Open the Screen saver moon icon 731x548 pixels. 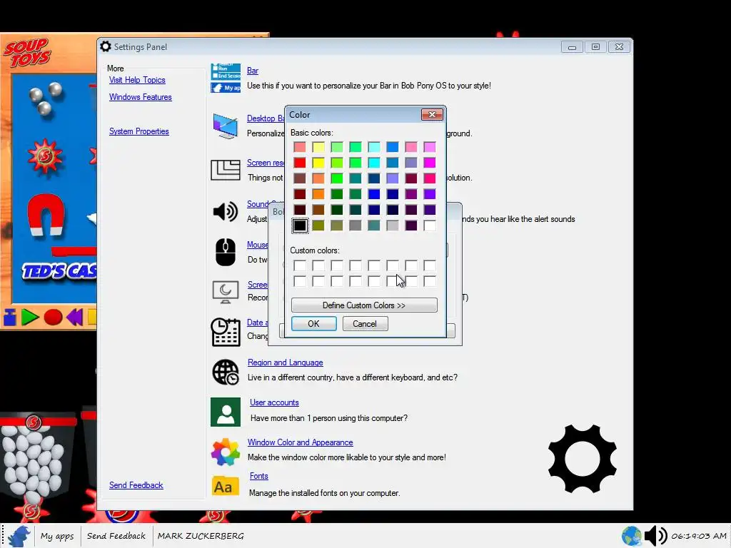pos(226,292)
